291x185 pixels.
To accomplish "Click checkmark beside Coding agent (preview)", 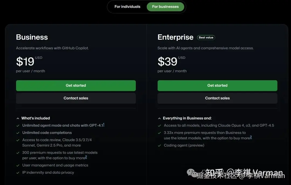I will tap(159, 145).
